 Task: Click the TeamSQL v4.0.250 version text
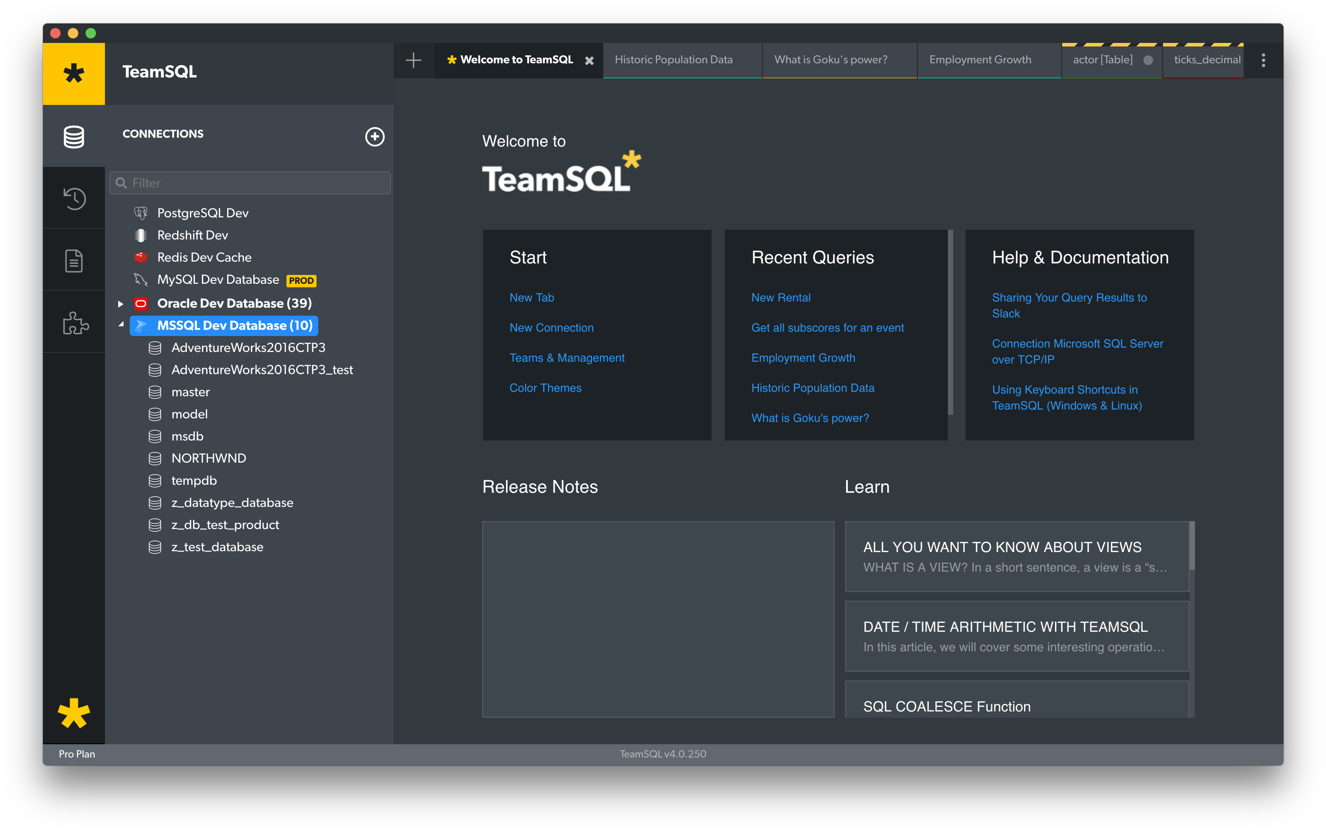[663, 754]
